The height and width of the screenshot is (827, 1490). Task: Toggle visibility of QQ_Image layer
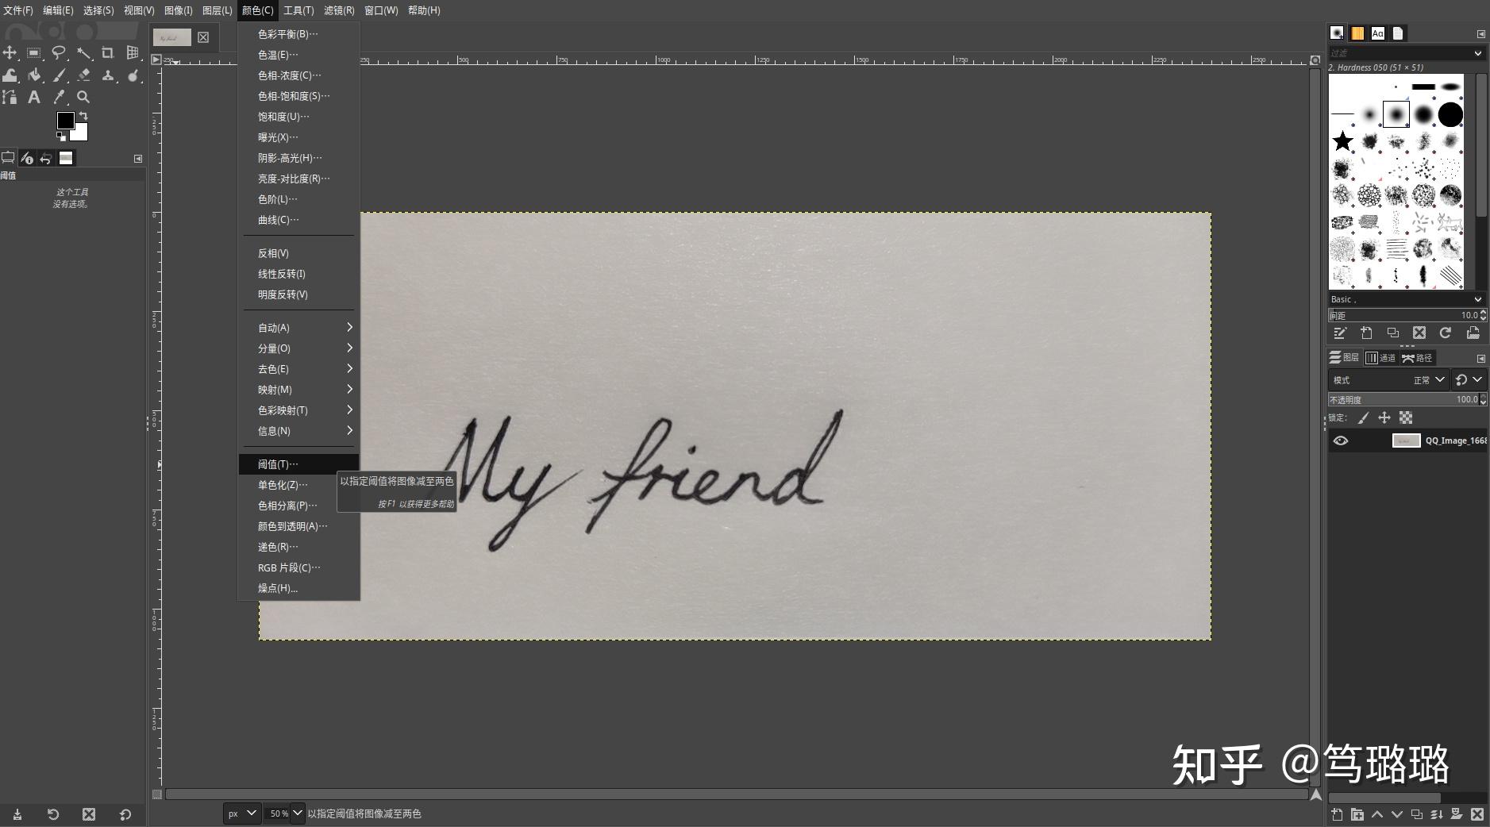point(1341,440)
